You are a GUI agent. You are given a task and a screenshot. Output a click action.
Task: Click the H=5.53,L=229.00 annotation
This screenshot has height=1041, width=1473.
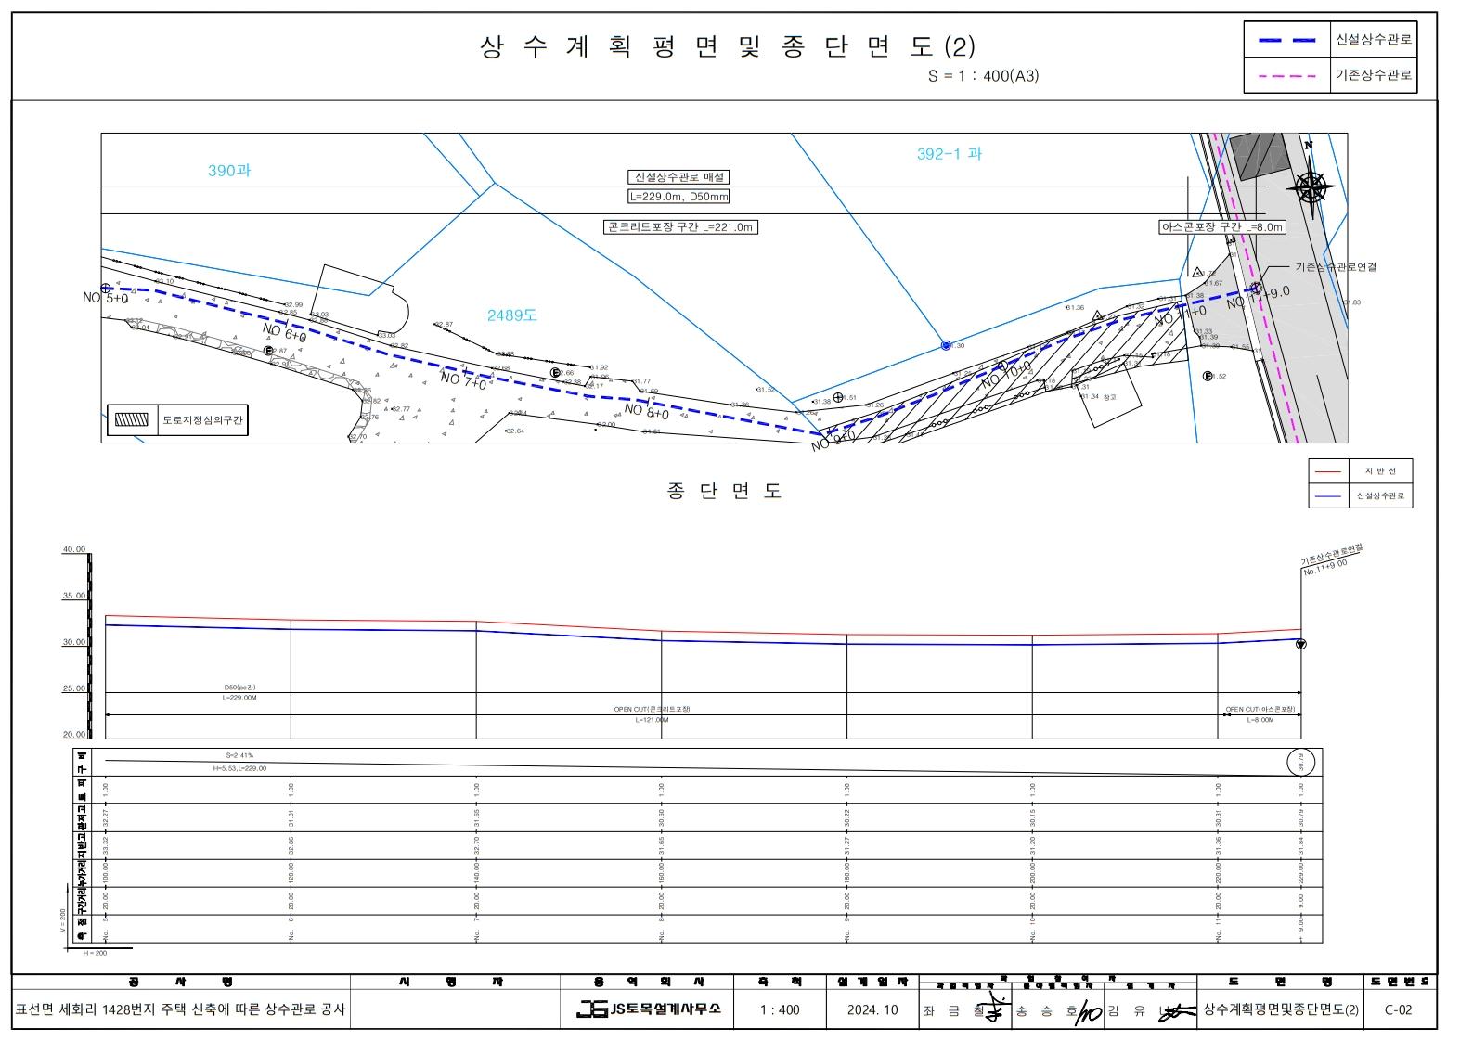pyautogui.click(x=239, y=768)
